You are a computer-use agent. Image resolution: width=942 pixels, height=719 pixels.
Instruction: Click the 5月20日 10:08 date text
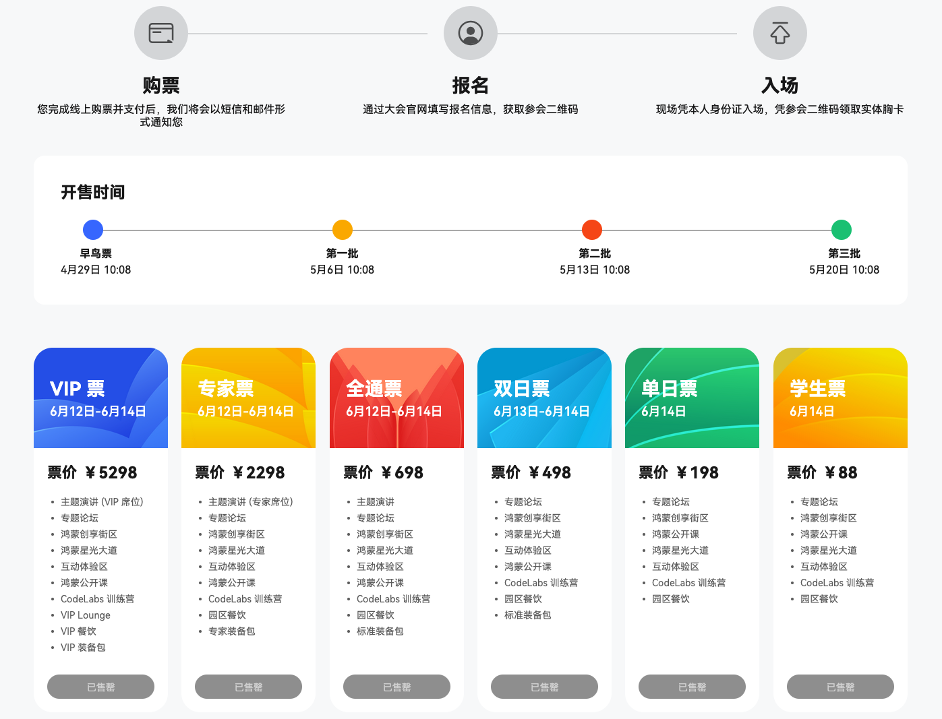click(x=844, y=270)
